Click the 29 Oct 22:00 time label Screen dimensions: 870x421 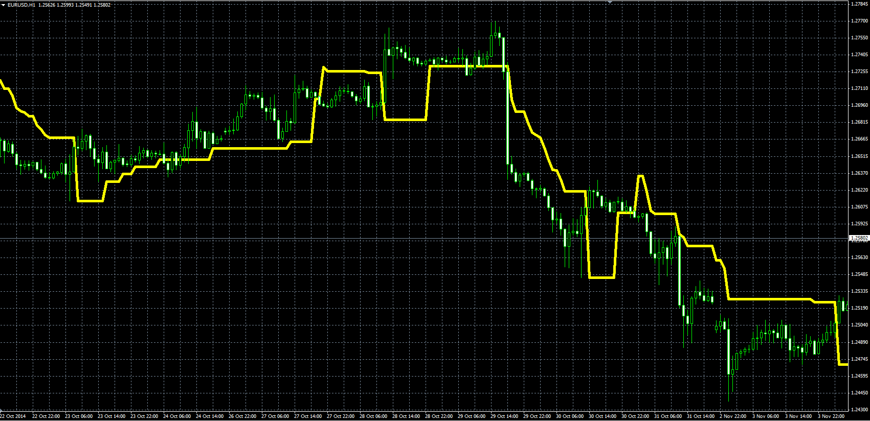pos(537,416)
